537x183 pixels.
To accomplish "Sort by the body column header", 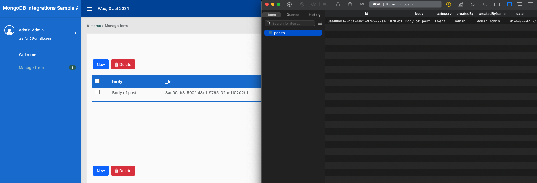I will (117, 82).
